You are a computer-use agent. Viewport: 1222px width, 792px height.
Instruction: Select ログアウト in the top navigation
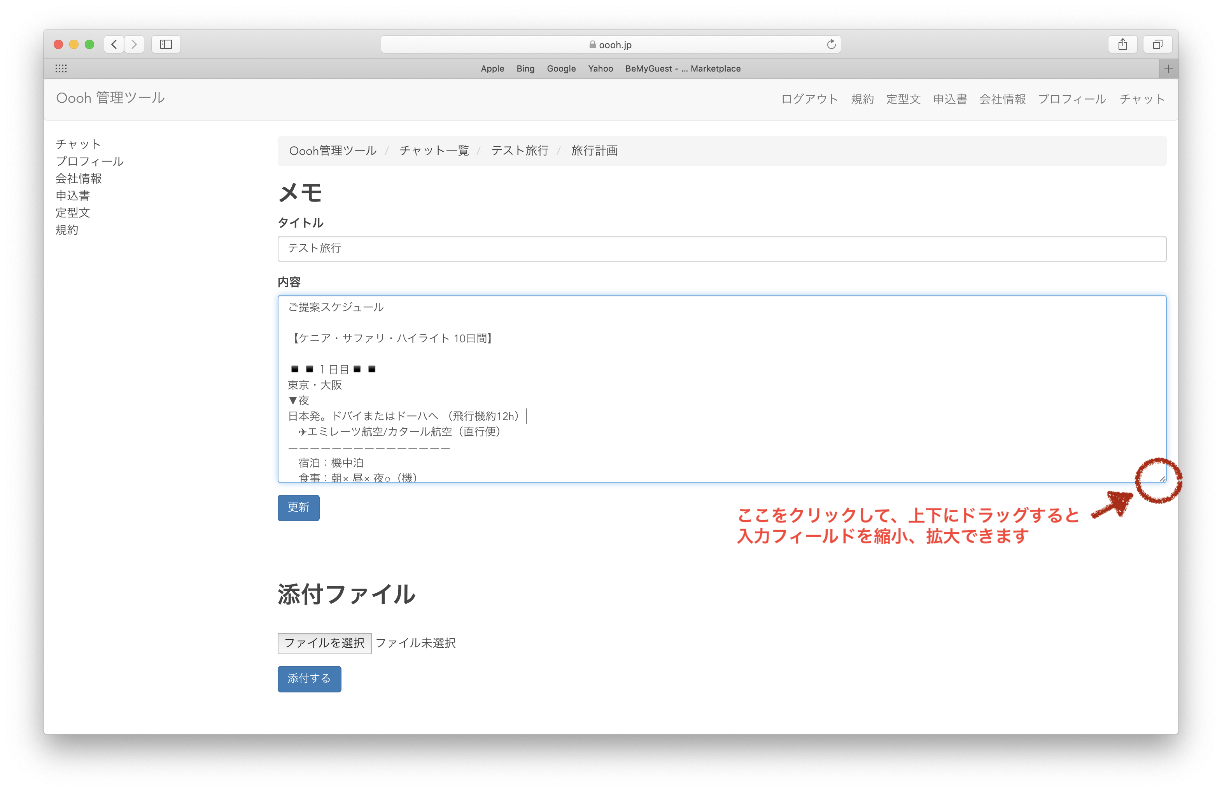point(809,99)
